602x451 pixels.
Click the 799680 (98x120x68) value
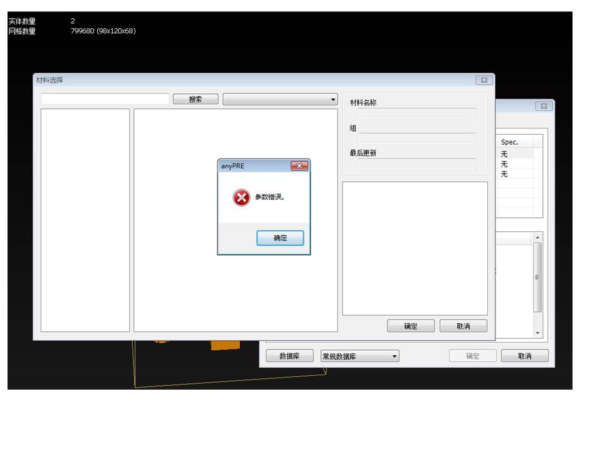pos(103,31)
